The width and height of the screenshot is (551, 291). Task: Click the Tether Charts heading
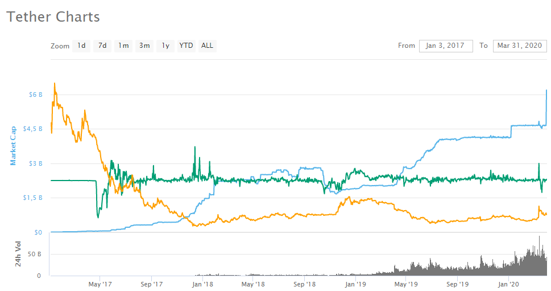53,17
